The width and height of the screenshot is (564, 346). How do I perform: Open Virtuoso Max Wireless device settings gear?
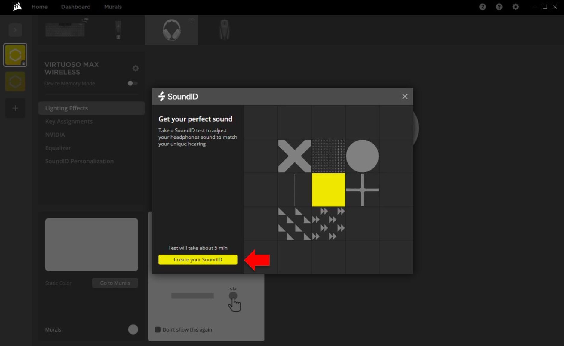point(136,68)
